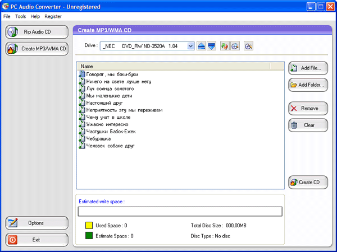Start burning with Create CD
The width and height of the screenshot is (337, 252).
(308, 183)
